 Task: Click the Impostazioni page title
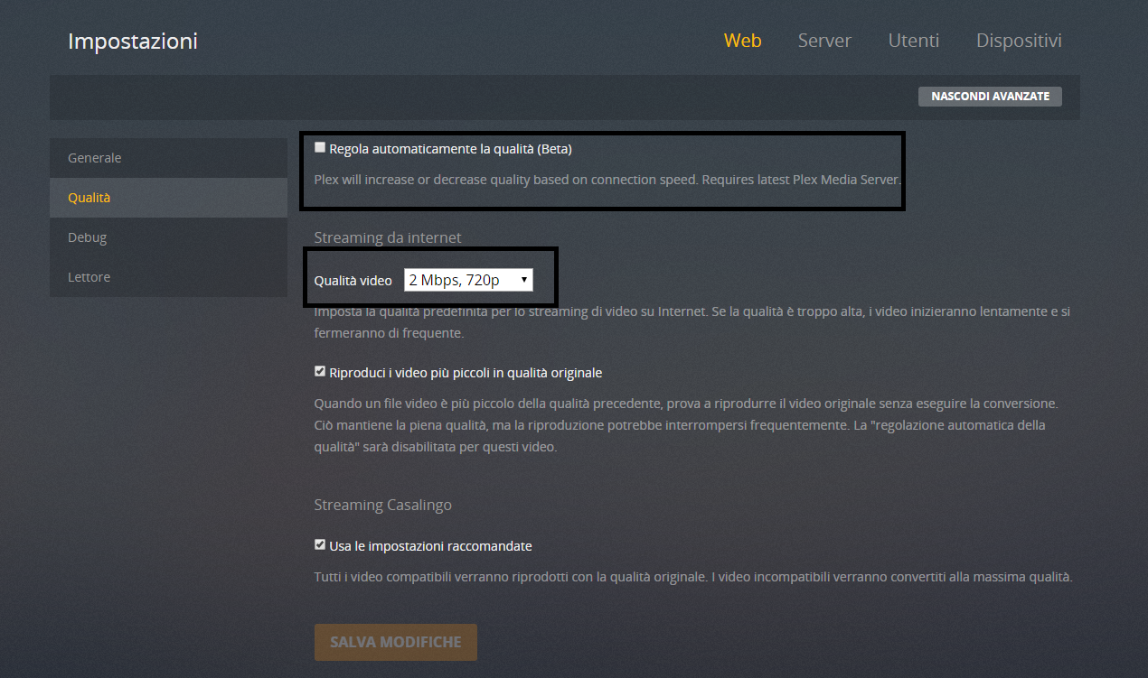coord(133,42)
